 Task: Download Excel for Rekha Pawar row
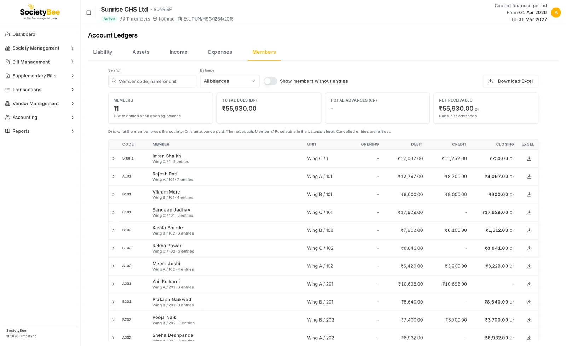(529, 248)
